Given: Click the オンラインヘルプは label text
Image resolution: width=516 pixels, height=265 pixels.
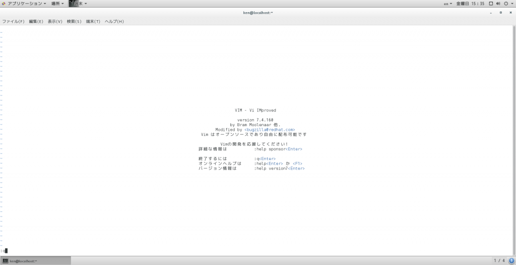Looking at the screenshot, I should tap(220, 164).
